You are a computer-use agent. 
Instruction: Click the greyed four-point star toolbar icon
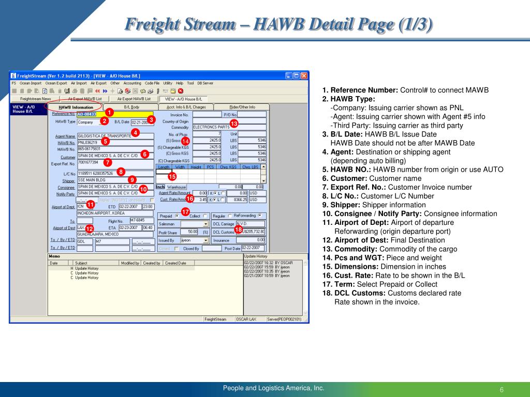(112, 91)
